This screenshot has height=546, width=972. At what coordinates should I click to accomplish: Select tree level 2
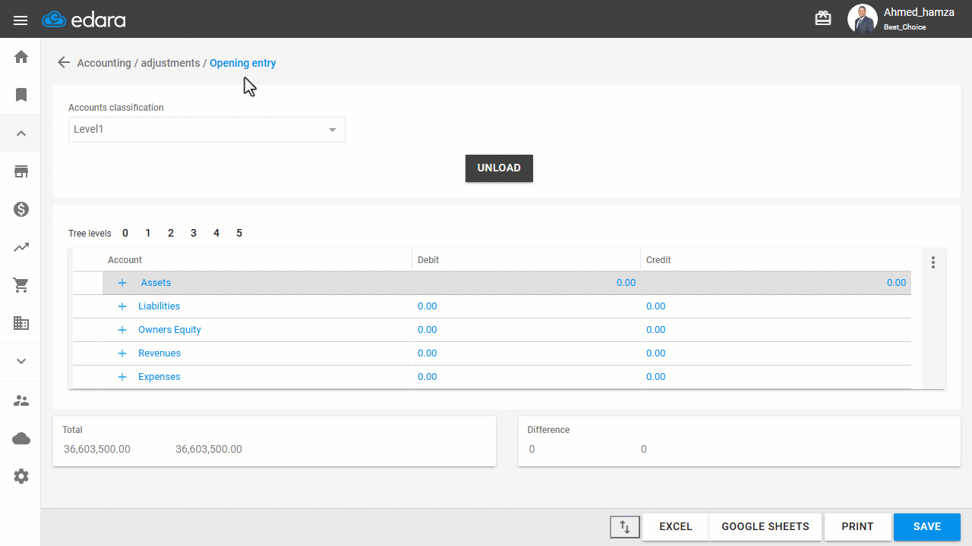171,234
